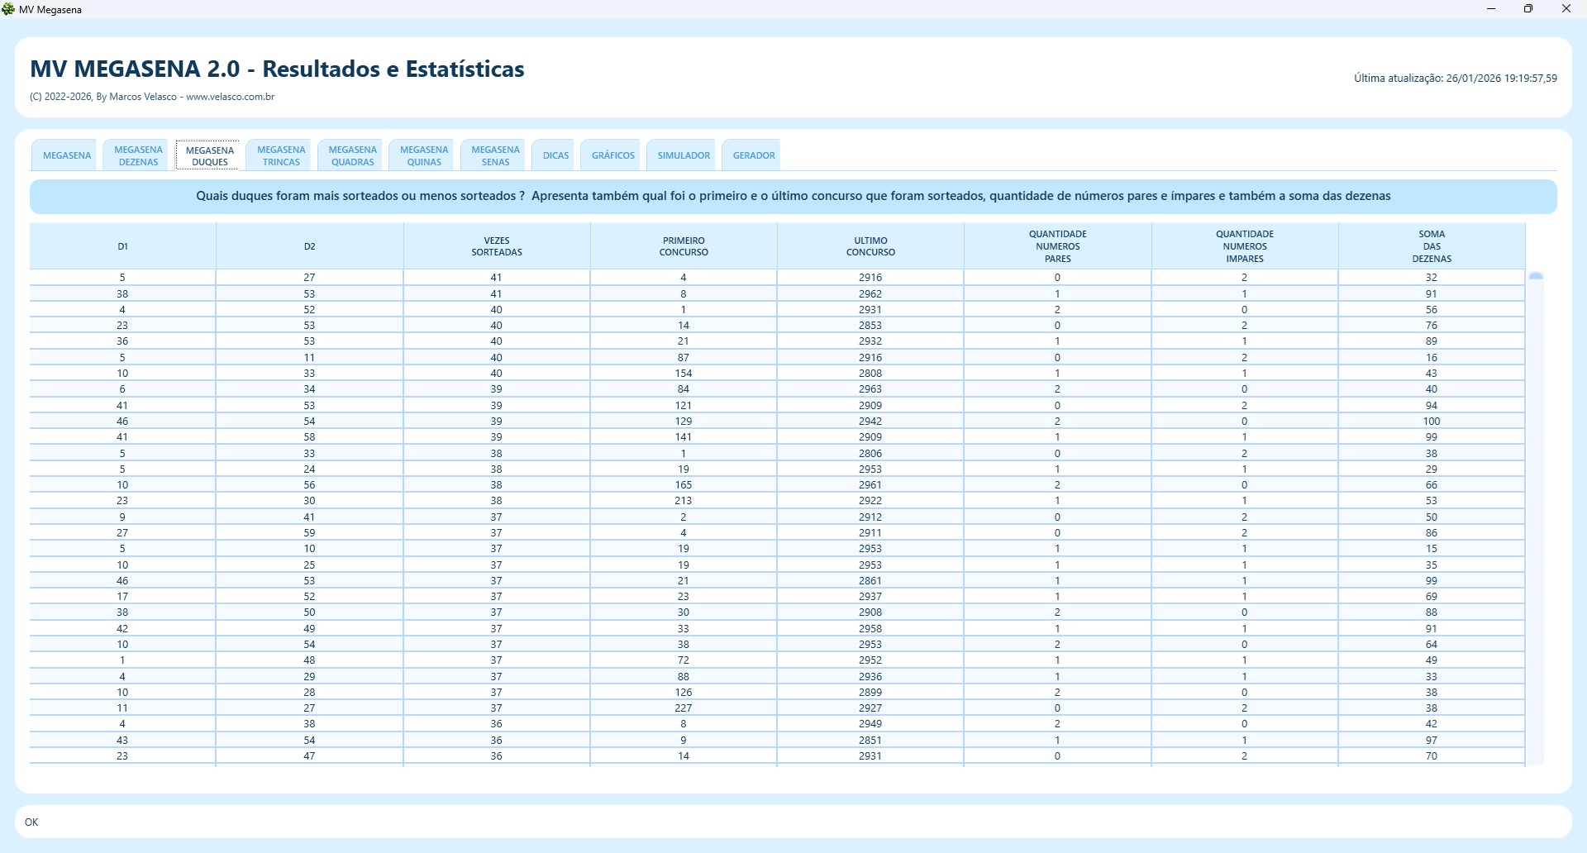Click the PRIMEIRO CONCURSO column header

(x=684, y=246)
